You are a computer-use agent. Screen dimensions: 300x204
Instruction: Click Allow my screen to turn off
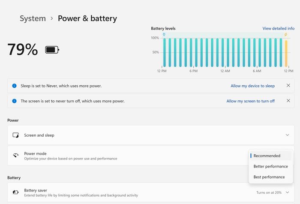(x=250, y=101)
